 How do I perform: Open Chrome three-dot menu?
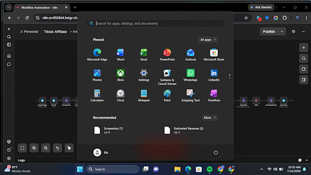pos(306,18)
